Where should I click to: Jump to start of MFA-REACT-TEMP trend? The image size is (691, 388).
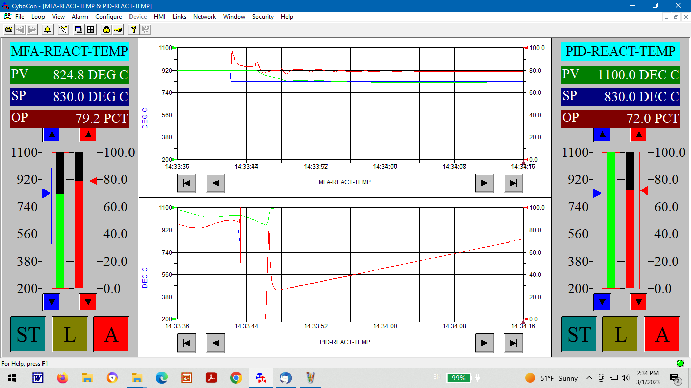coord(186,183)
